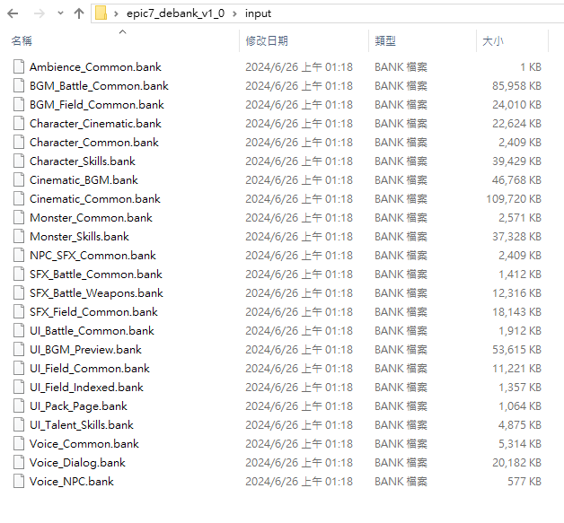Image resolution: width=564 pixels, height=523 pixels.
Task: Open recent locations dropdown arrow
Action: tap(60, 13)
